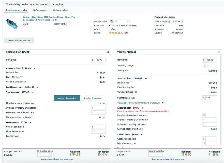224x163 pixels.
Task: Click the info icon beside Cost per unit
Action: tap(19, 151)
